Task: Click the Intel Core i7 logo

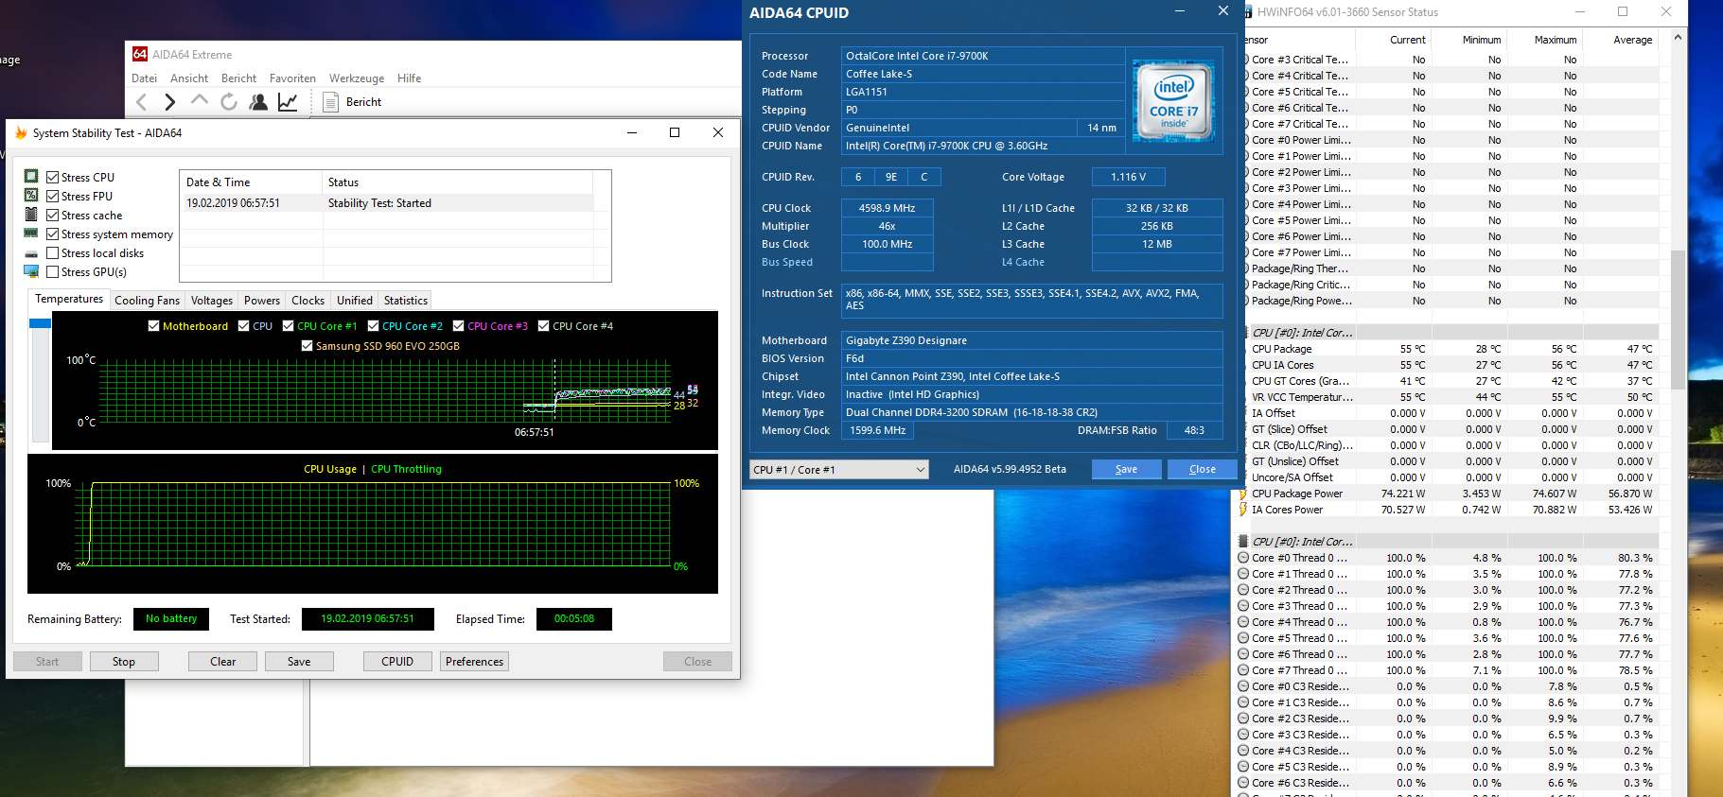Action: [x=1173, y=102]
